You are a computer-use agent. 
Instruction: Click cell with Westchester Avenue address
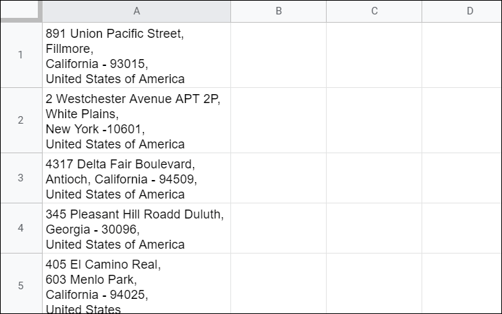click(136, 120)
